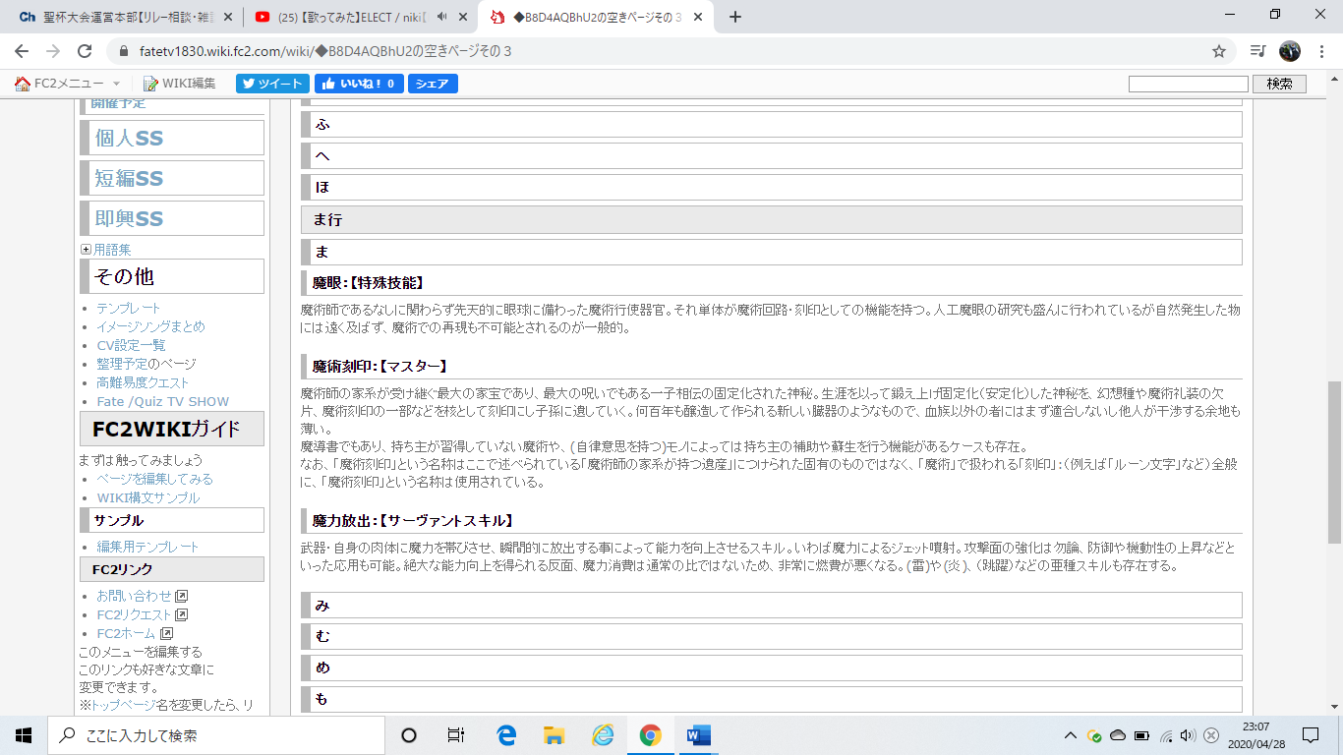This screenshot has width=1343, height=755.
Task: Open Microsoft Word from the taskbar
Action: pos(698,734)
